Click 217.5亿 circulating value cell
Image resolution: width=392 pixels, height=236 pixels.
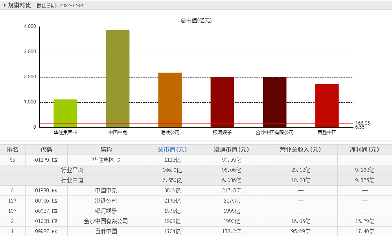click(x=232, y=190)
